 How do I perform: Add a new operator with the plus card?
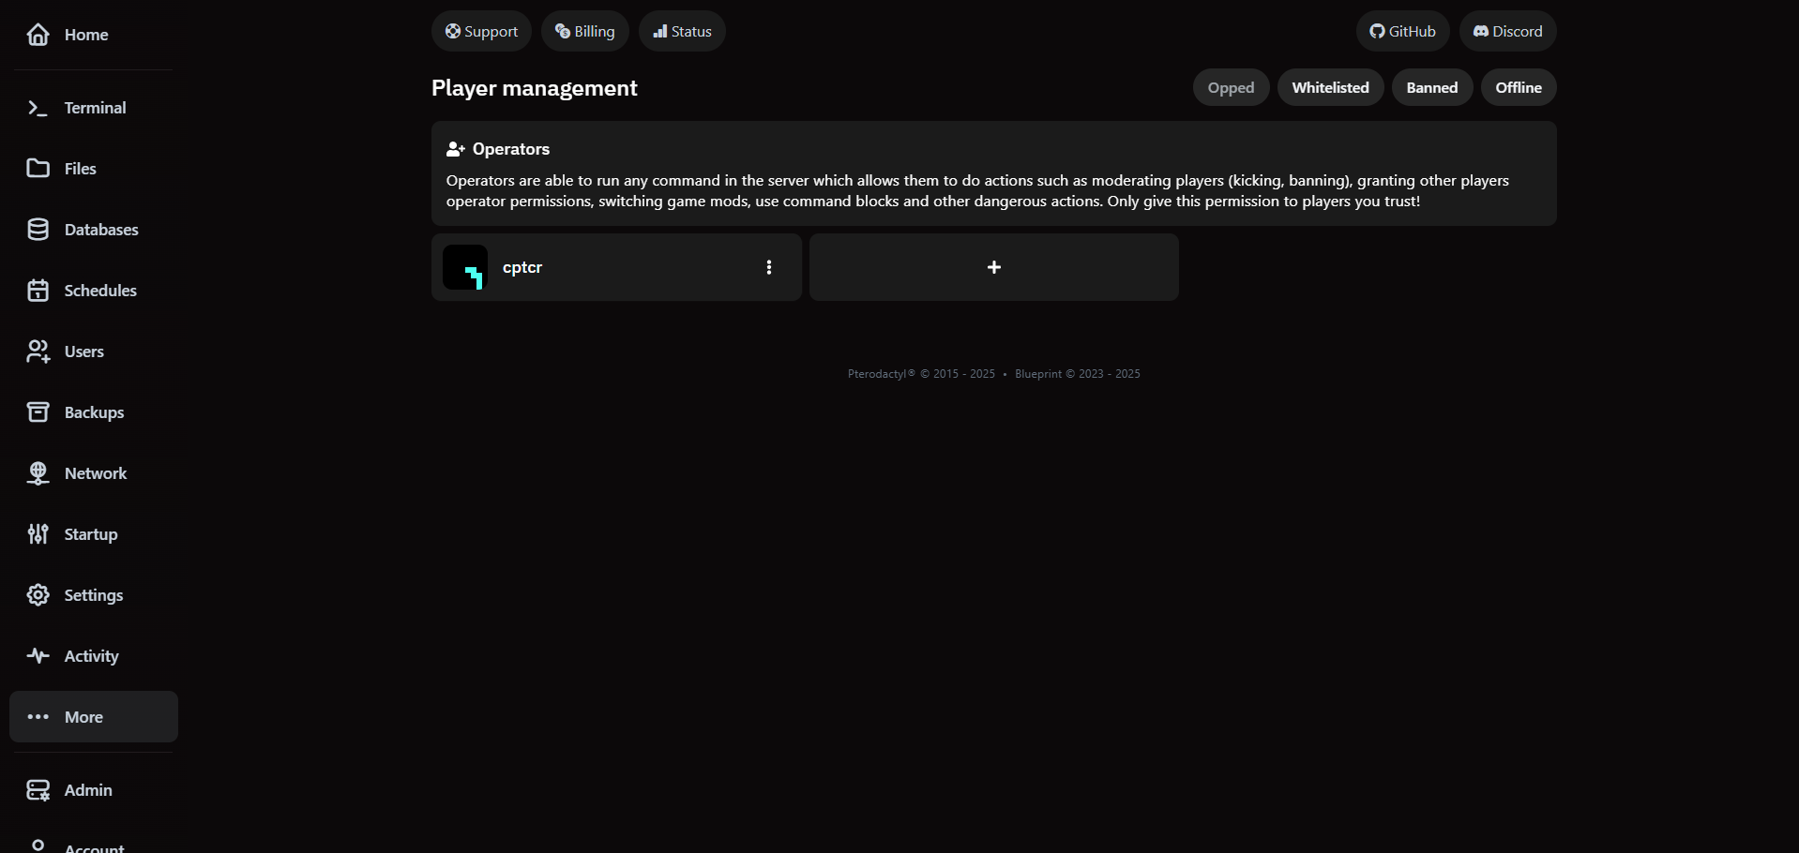993,267
